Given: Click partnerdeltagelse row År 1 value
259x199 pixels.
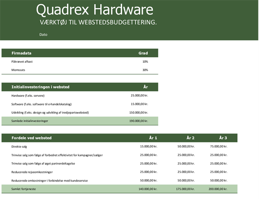Looking at the screenshot, I should (148, 163).
